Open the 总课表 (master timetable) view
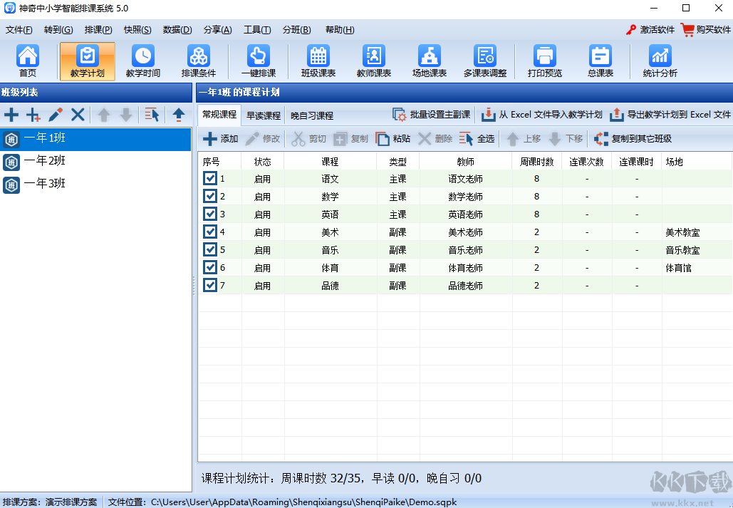 click(x=600, y=61)
